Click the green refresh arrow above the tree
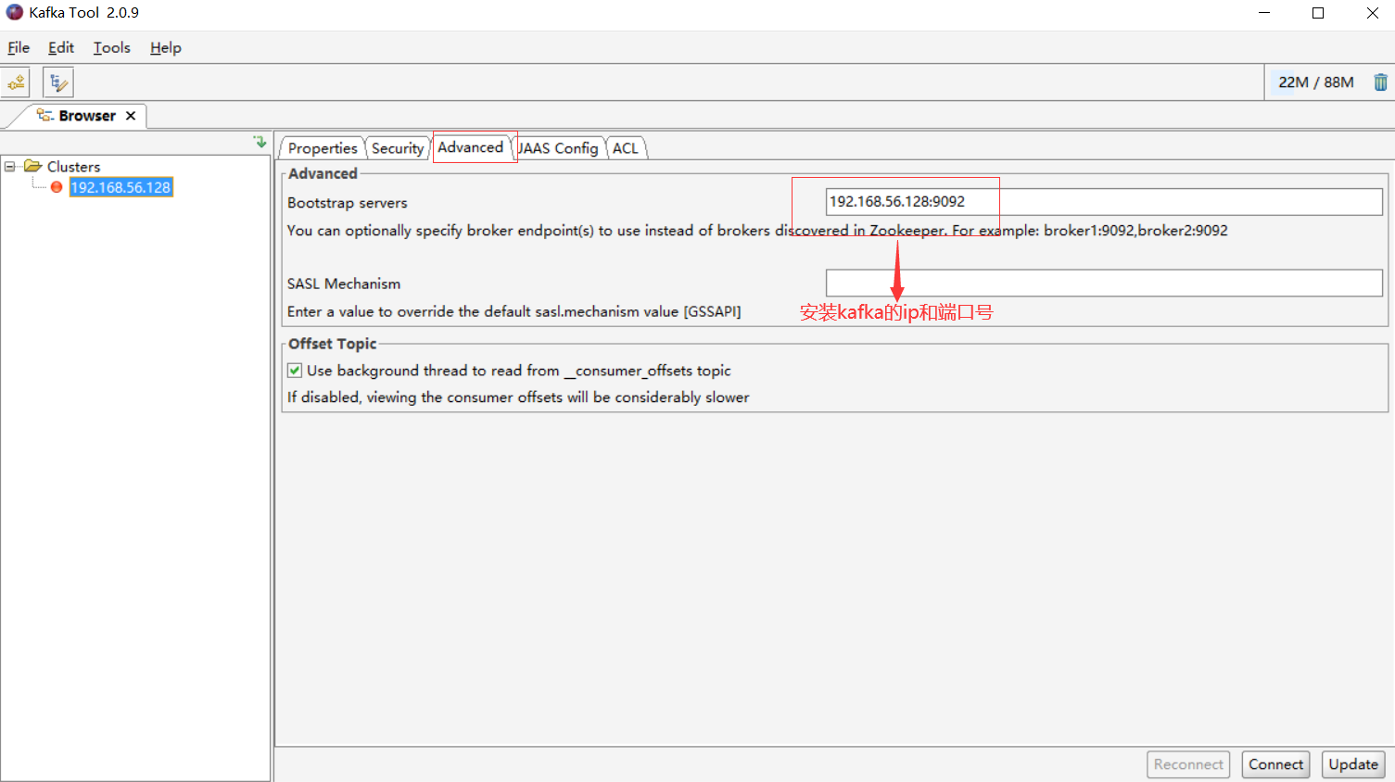 260,142
